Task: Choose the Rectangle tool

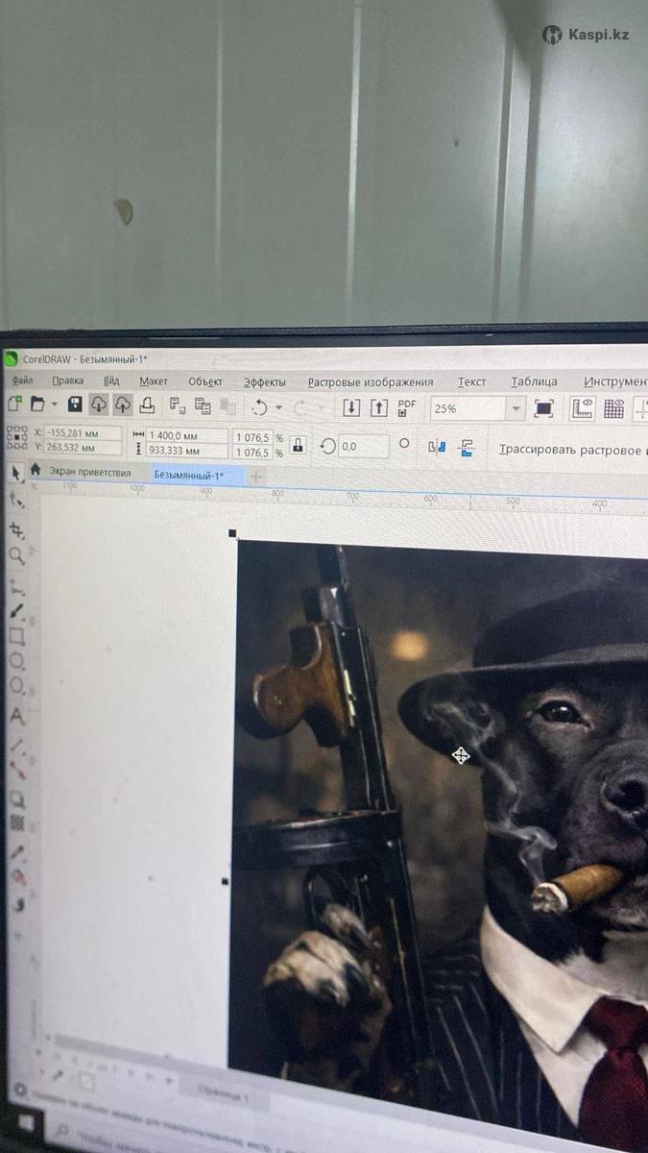Action: (x=16, y=636)
